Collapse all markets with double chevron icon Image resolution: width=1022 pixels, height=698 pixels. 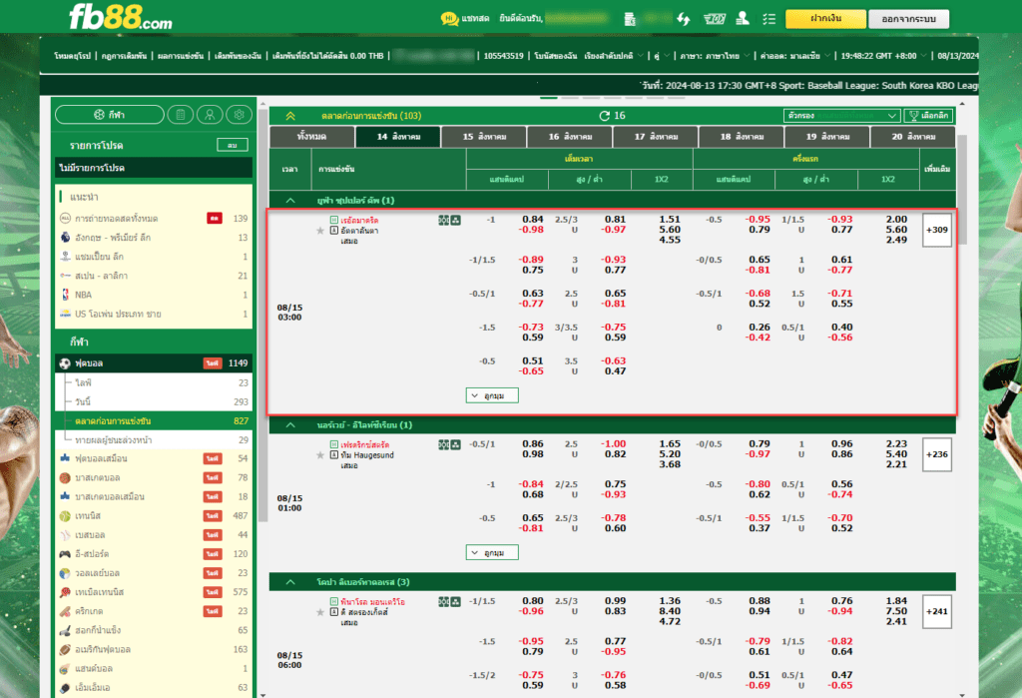290,116
